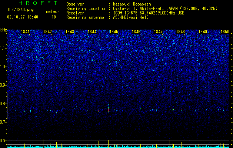Click the 1841 time marker
Image resolution: width=233 pixels, height=148 pixels.
26,32
